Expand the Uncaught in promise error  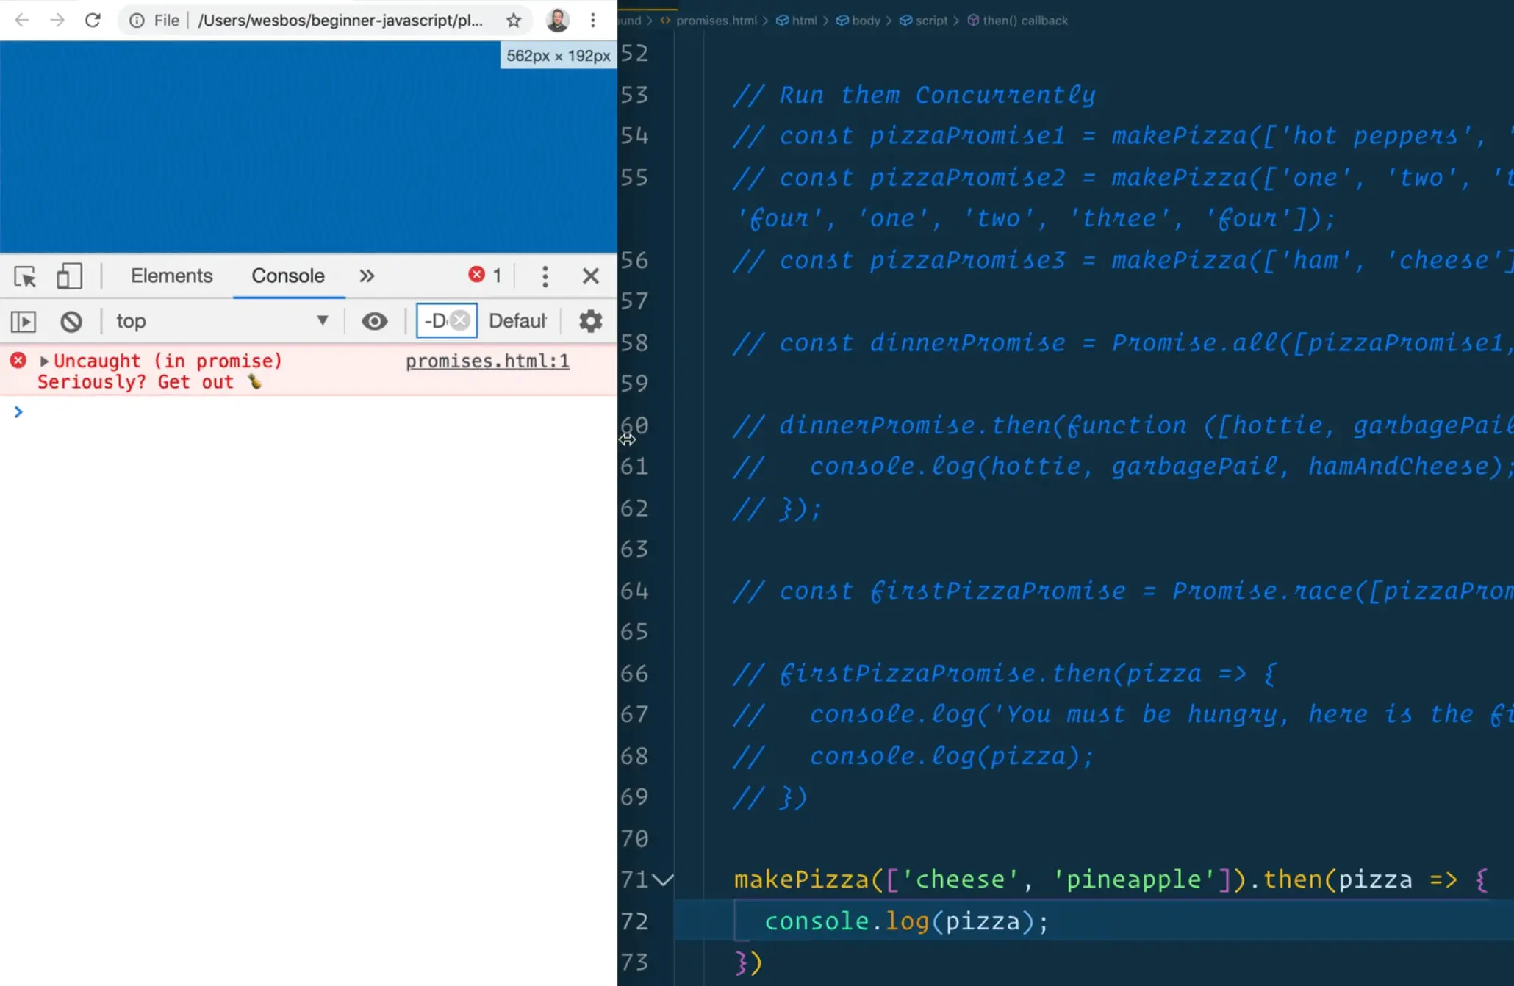tap(44, 361)
